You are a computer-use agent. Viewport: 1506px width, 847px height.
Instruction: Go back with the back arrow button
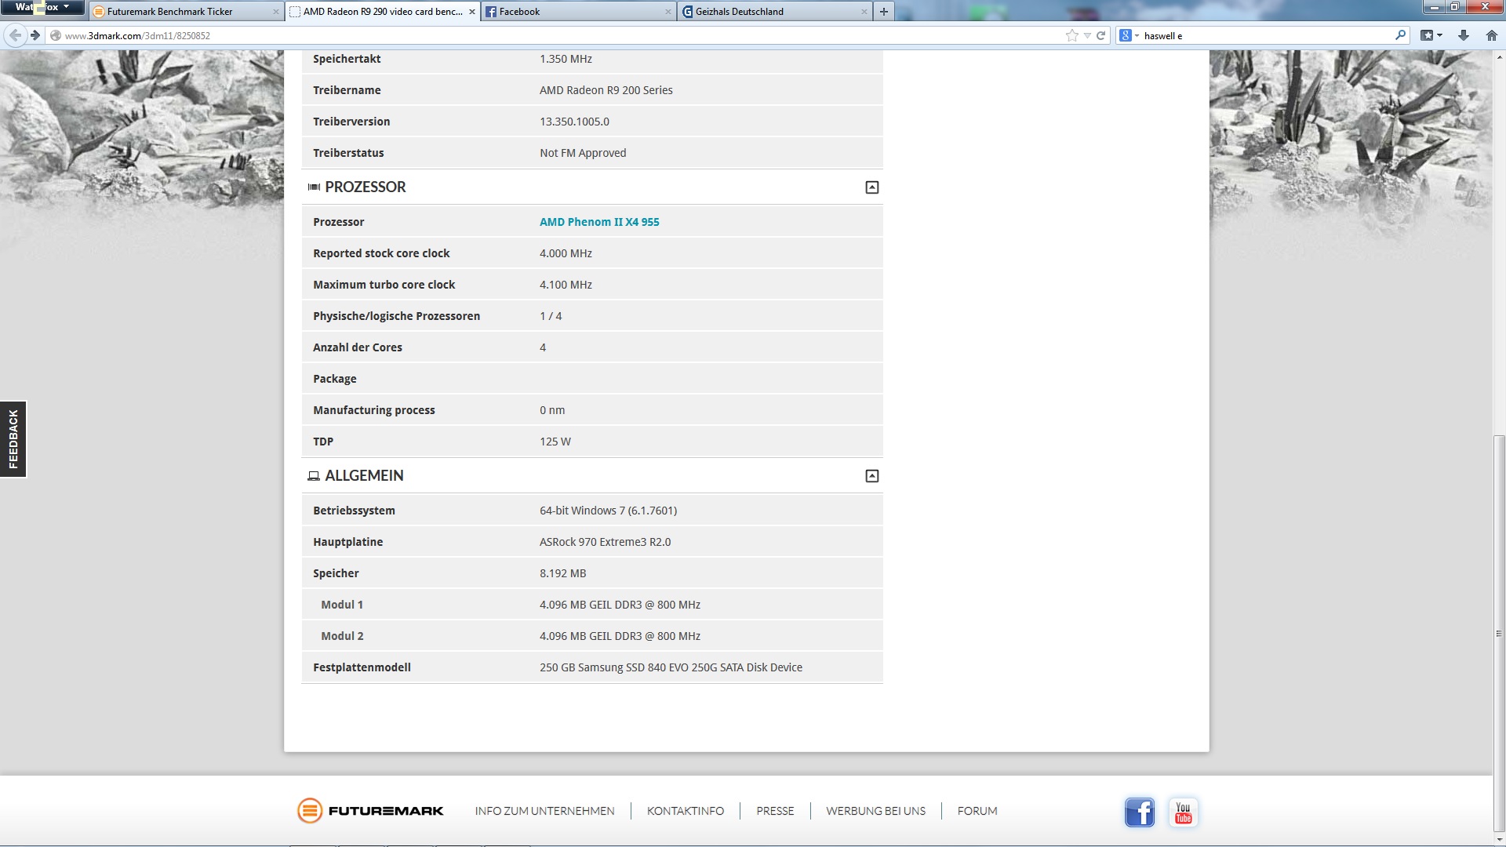point(15,35)
